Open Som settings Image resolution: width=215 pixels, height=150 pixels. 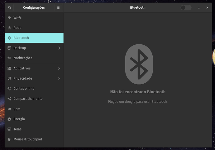(x=34, y=109)
